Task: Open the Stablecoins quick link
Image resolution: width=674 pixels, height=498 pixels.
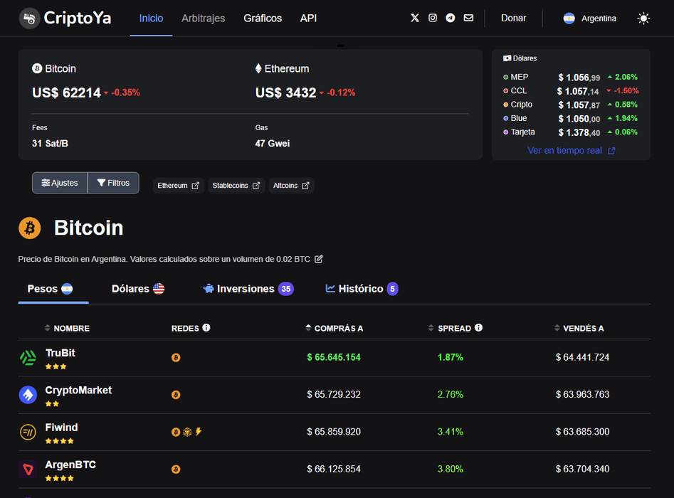Action: pyautogui.click(x=236, y=186)
